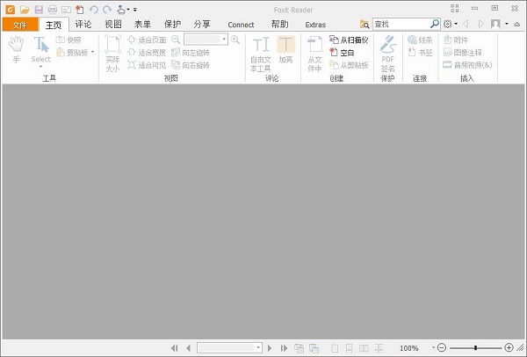Click the Redo arrow icon

point(107,10)
